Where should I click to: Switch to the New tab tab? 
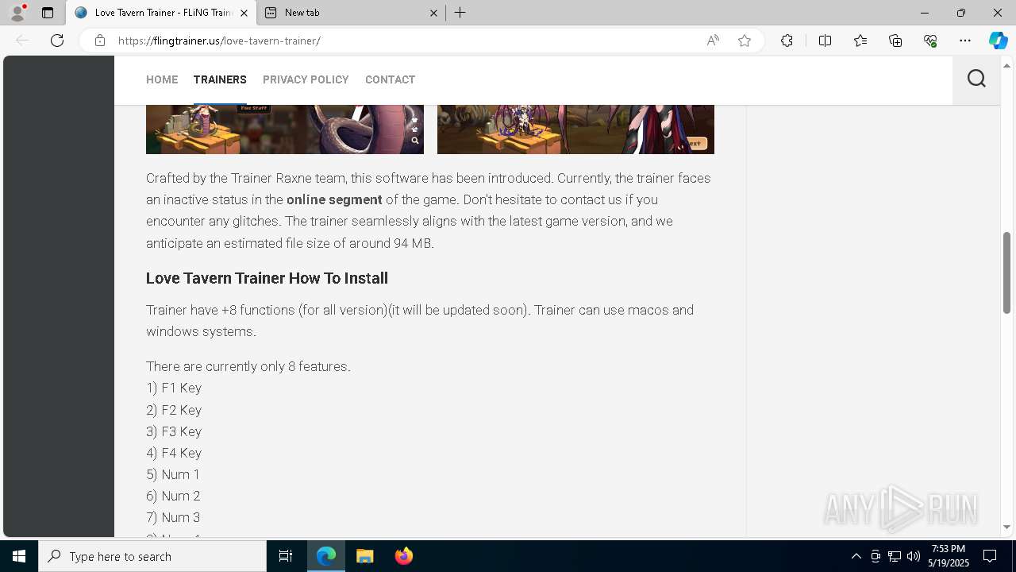(350, 13)
